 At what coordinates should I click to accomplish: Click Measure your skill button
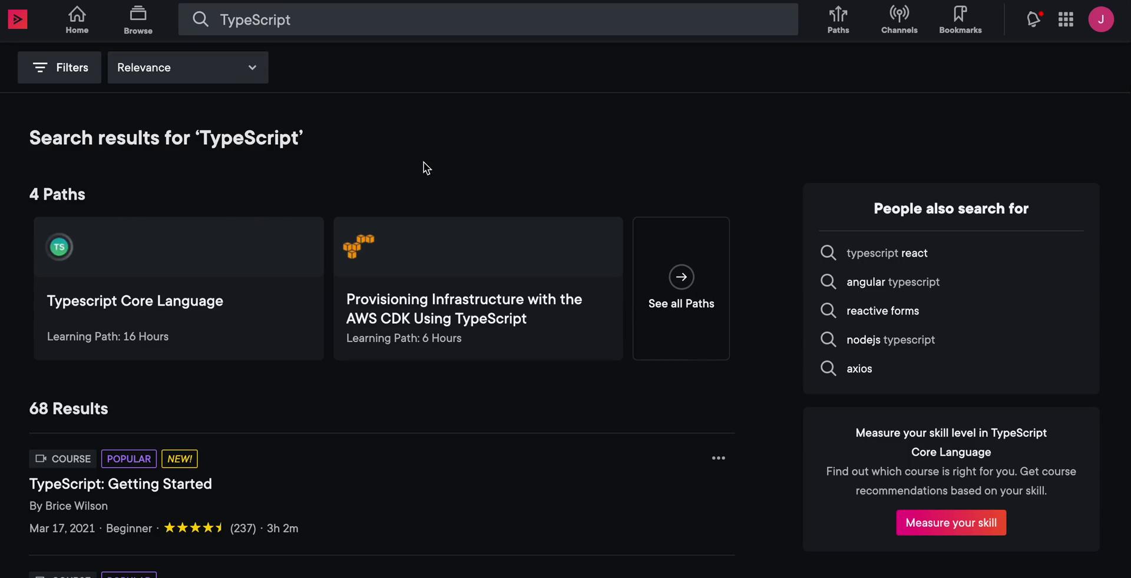point(951,523)
